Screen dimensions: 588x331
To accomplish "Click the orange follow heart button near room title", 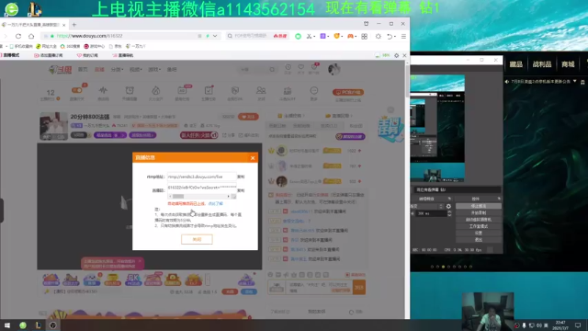I will pyautogui.click(x=248, y=117).
